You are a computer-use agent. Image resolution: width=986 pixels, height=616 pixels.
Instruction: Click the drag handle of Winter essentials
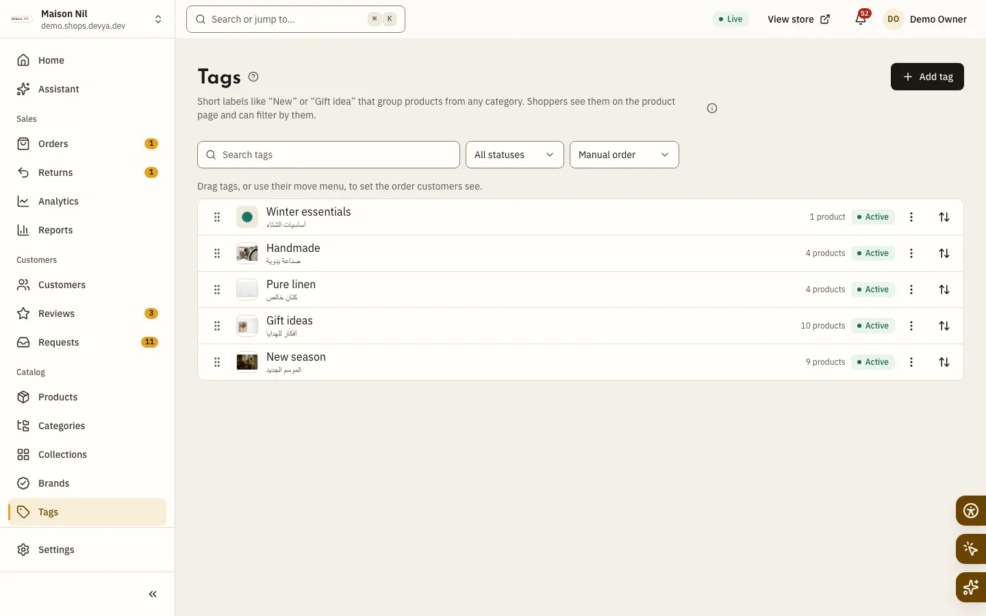click(217, 217)
